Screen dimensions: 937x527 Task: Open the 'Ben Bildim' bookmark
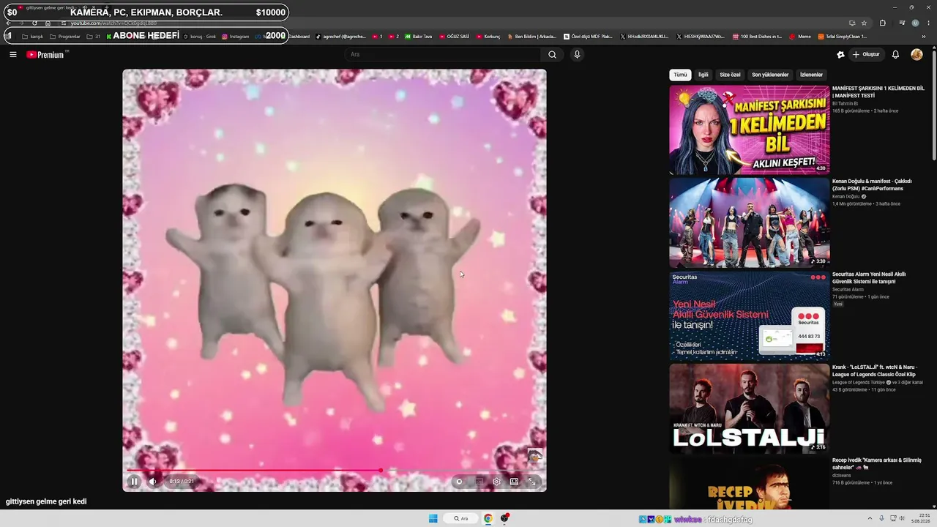531,36
